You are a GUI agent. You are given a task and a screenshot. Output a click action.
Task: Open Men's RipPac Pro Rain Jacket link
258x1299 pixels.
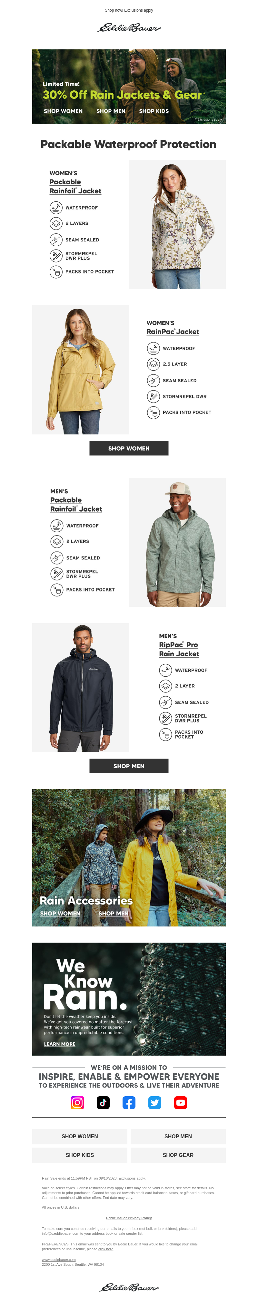(179, 649)
